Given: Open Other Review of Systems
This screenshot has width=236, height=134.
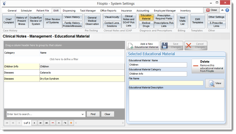Looking at the screenshot, I should pyautogui.click(x=52, y=21).
